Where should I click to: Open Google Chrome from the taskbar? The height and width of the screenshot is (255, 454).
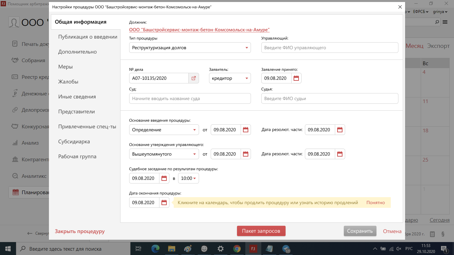coord(237,249)
